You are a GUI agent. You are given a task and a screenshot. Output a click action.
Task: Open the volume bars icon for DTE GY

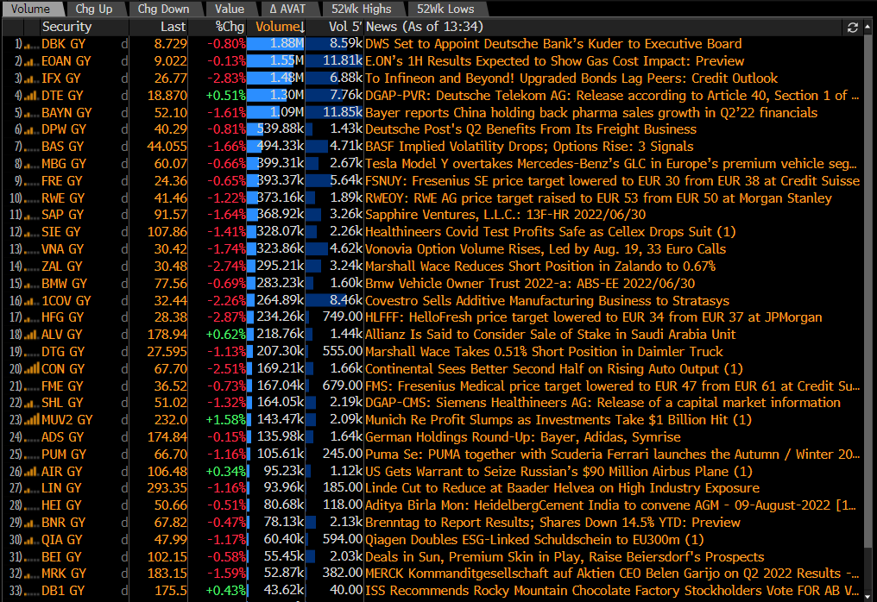pyautogui.click(x=31, y=96)
